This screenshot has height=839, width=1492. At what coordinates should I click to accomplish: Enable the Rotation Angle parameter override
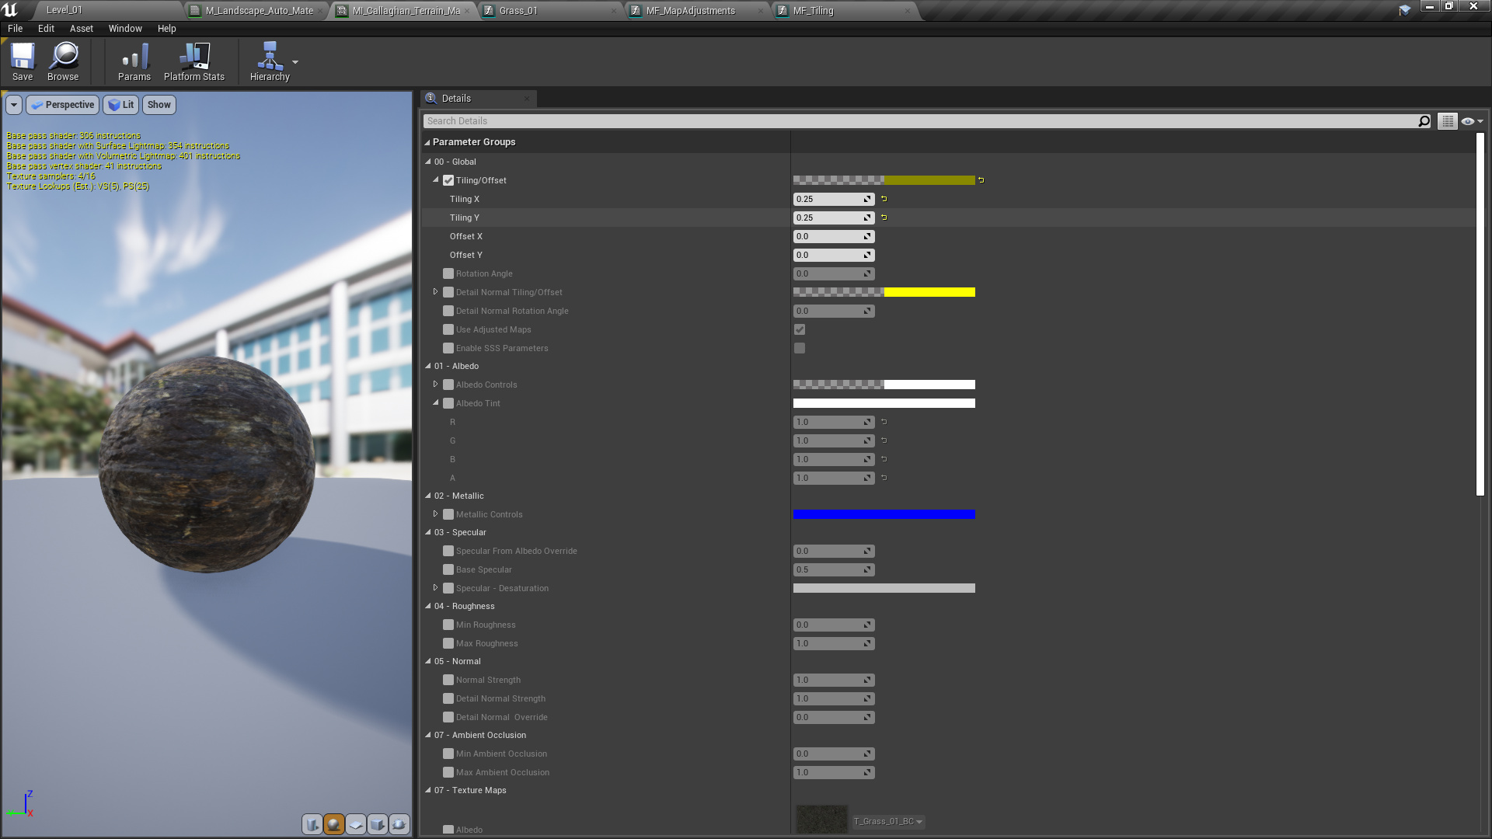click(x=448, y=273)
